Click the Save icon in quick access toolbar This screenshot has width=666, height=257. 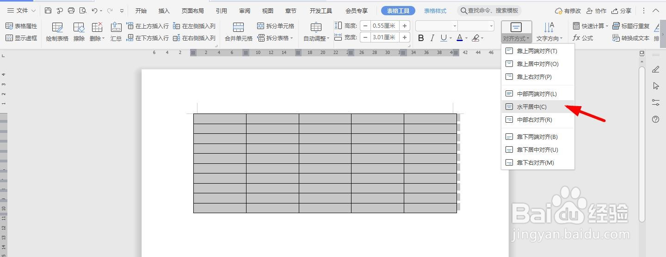coord(48,11)
